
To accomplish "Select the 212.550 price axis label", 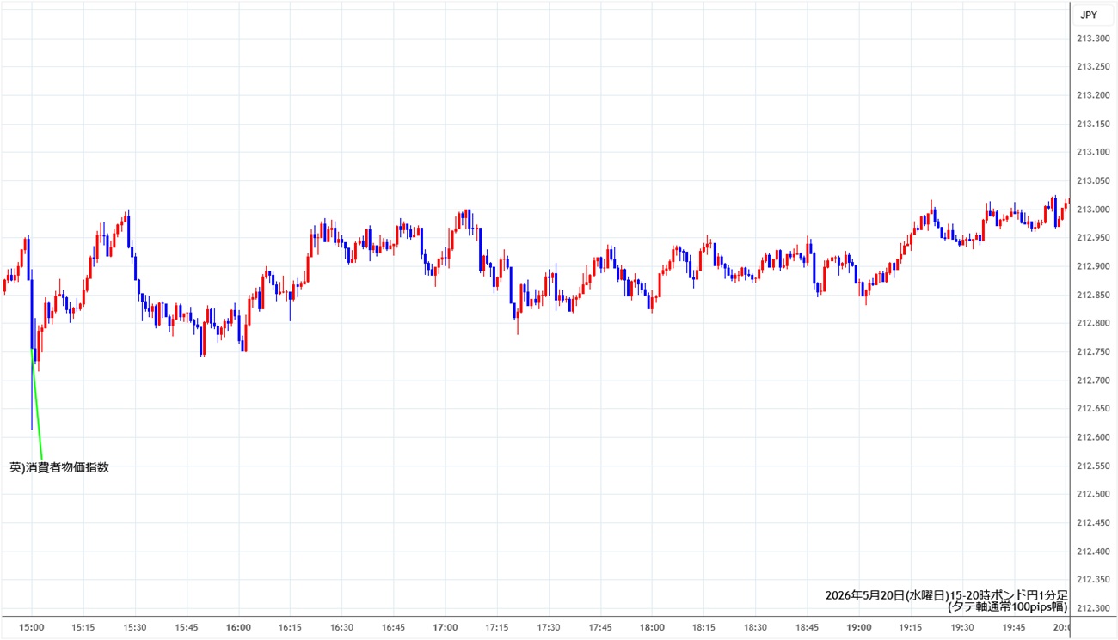I will click(x=1091, y=466).
